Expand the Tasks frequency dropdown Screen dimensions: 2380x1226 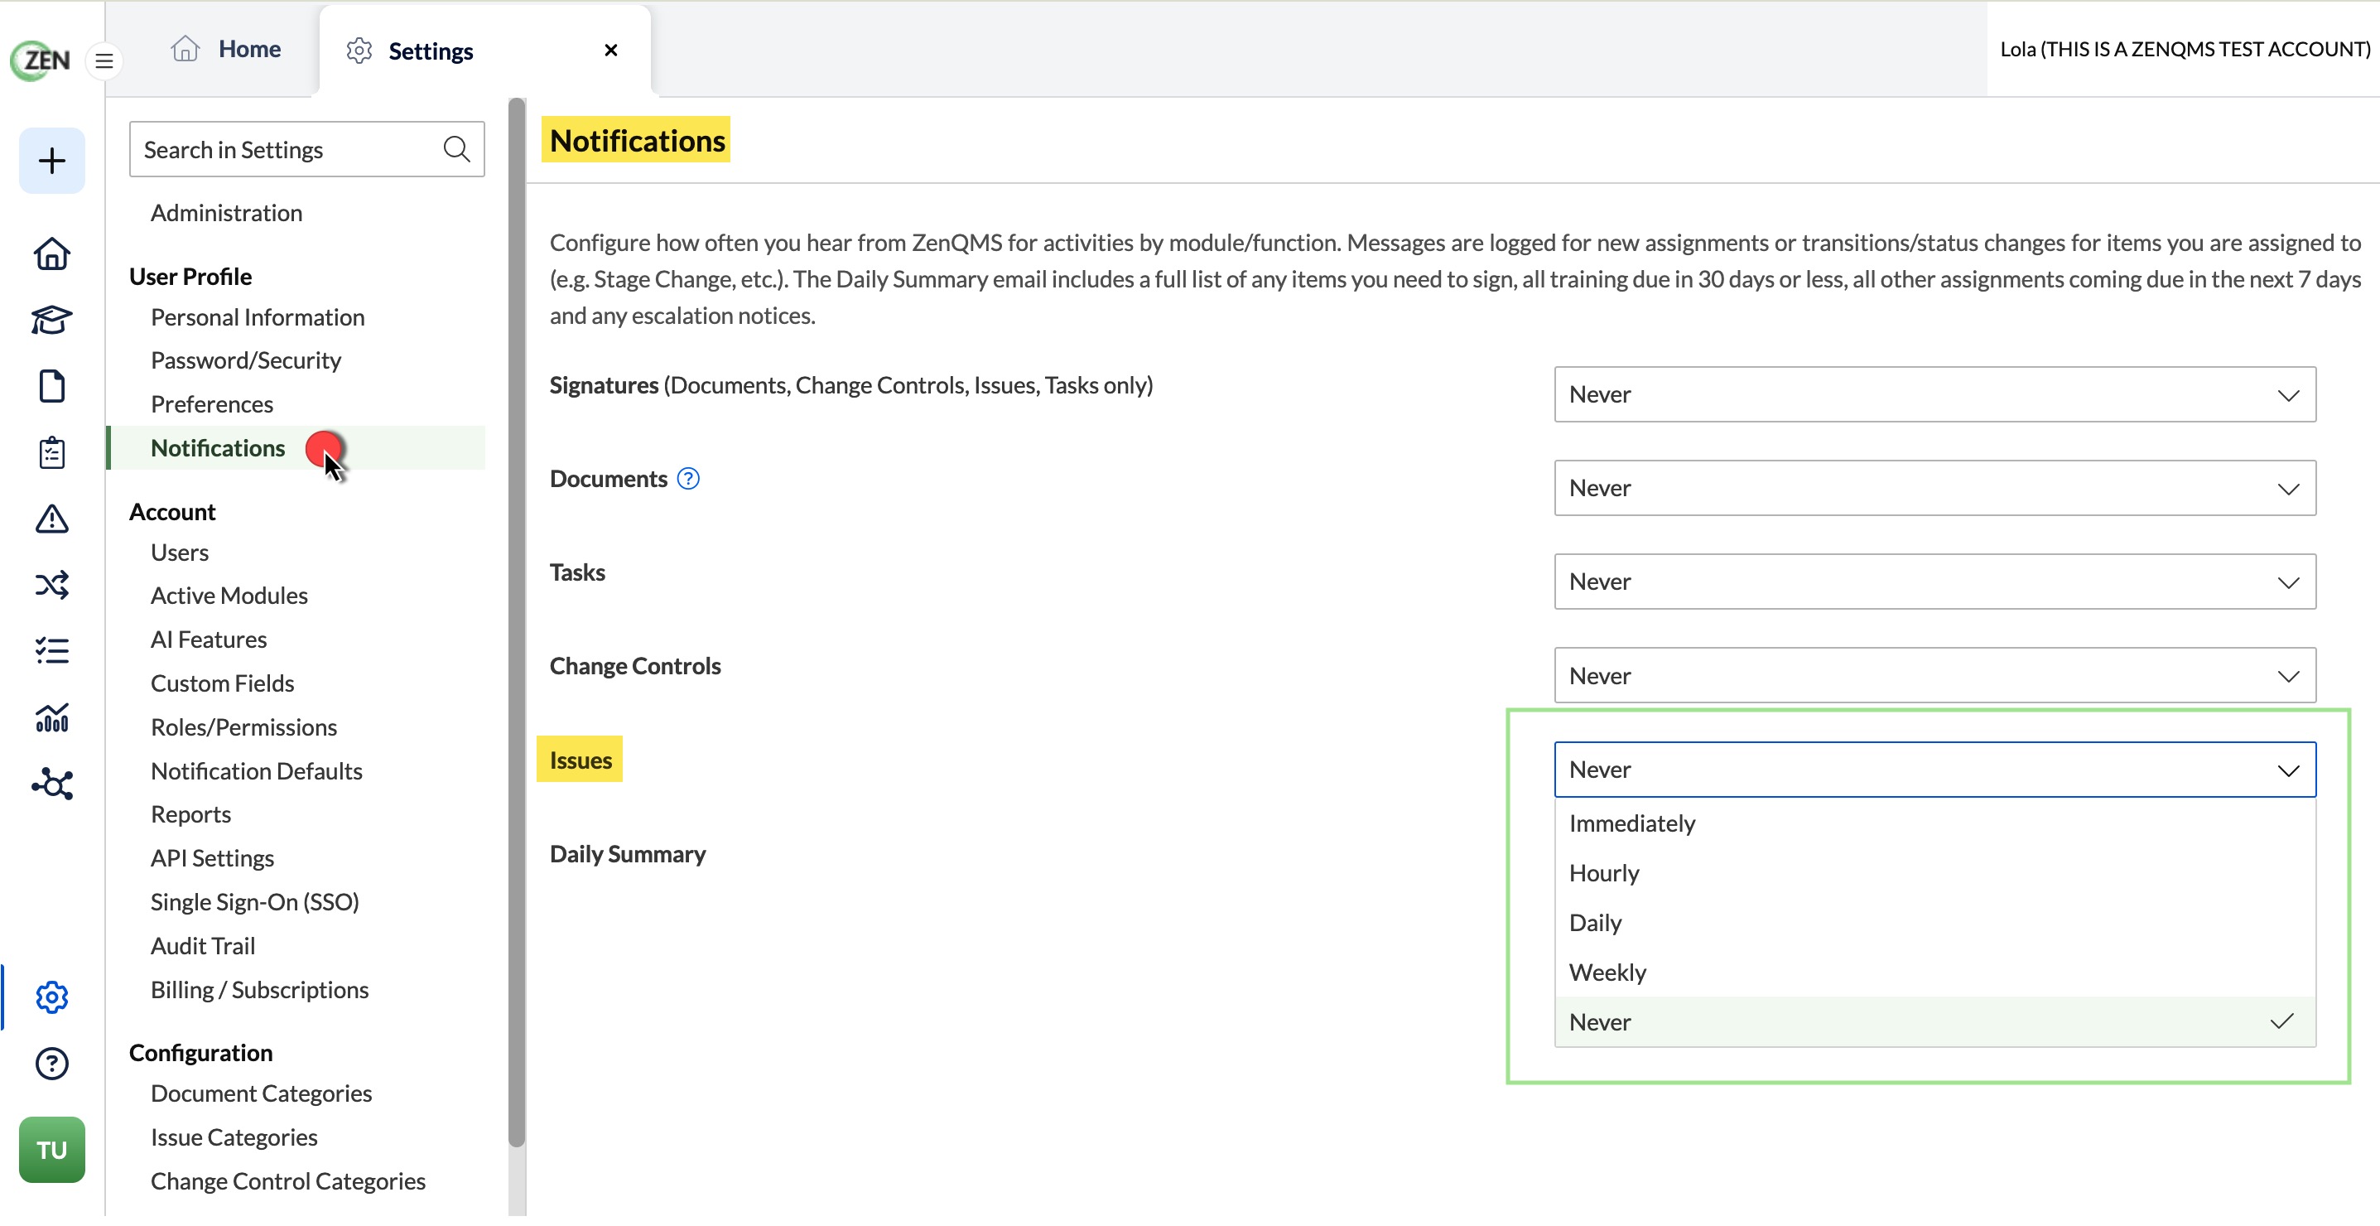pyautogui.click(x=1934, y=582)
